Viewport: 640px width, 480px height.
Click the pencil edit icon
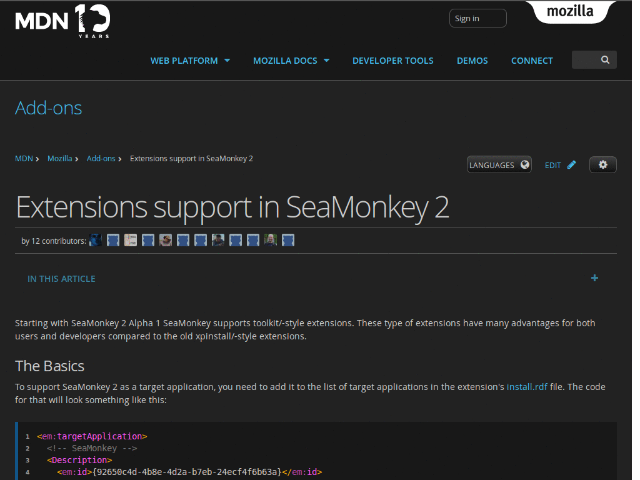(571, 165)
